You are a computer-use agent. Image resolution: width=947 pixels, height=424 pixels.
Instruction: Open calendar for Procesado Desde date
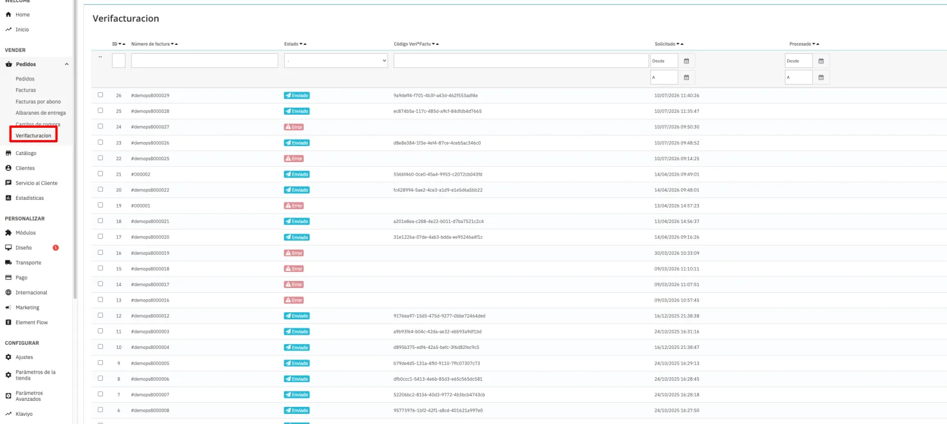click(821, 61)
